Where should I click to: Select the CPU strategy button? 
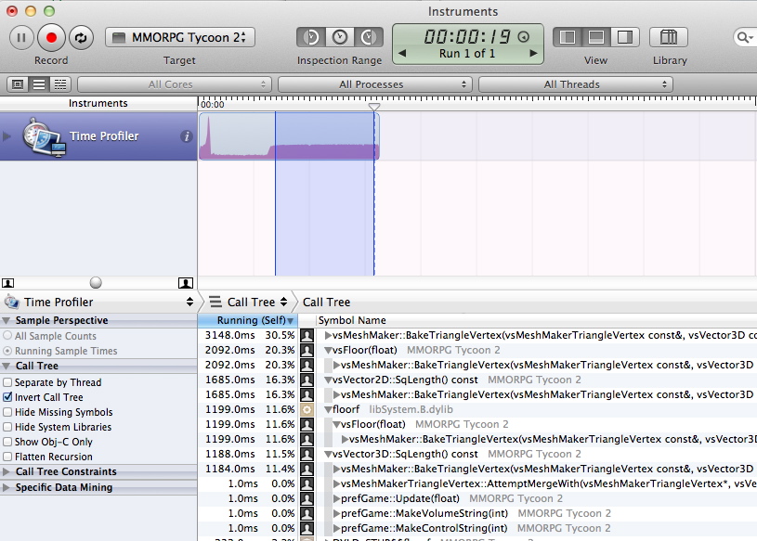coord(18,84)
